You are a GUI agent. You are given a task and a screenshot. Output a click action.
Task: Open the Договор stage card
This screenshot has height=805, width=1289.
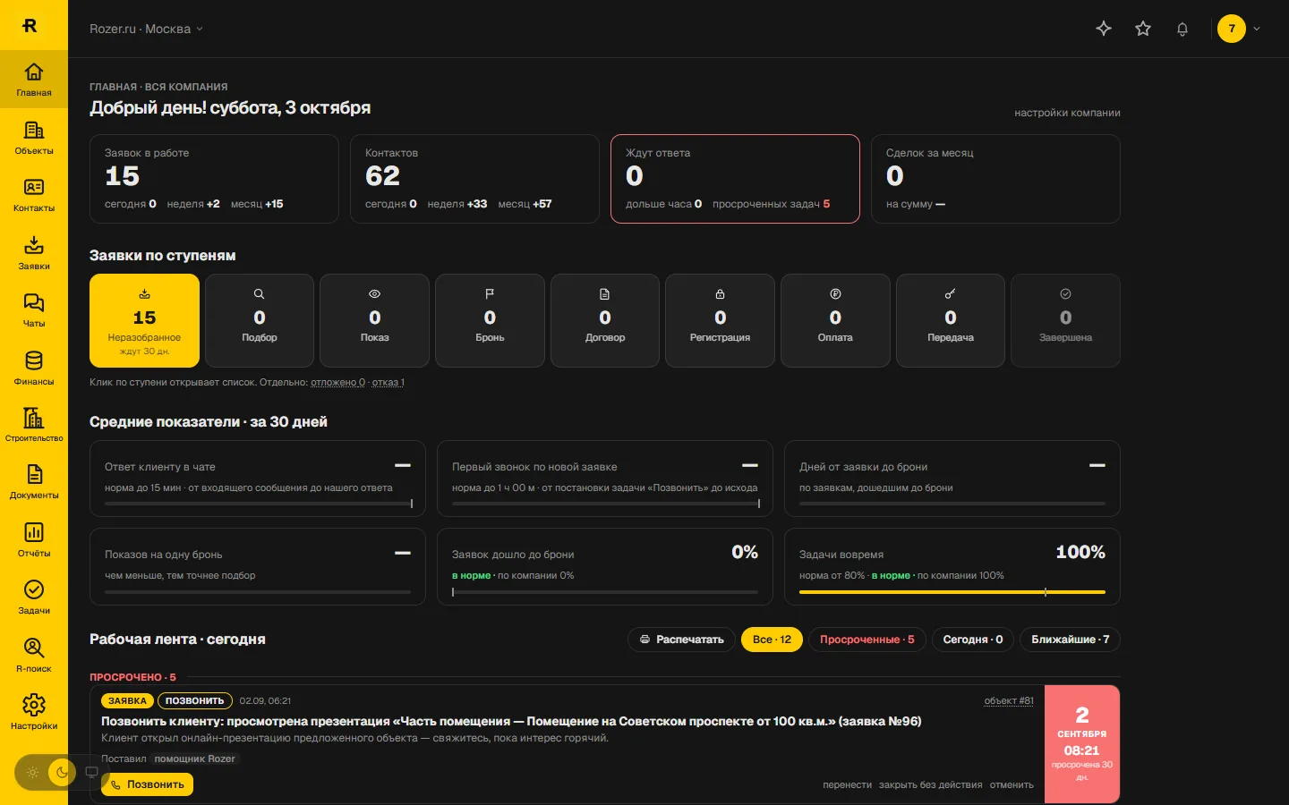(x=605, y=320)
